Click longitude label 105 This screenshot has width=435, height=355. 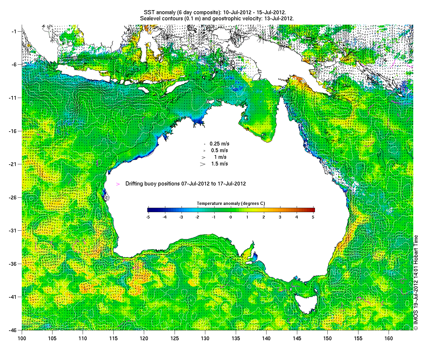click(x=52, y=338)
